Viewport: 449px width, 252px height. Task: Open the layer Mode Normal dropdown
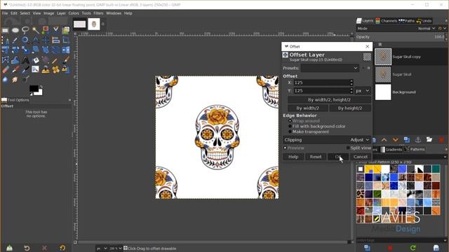[427, 29]
